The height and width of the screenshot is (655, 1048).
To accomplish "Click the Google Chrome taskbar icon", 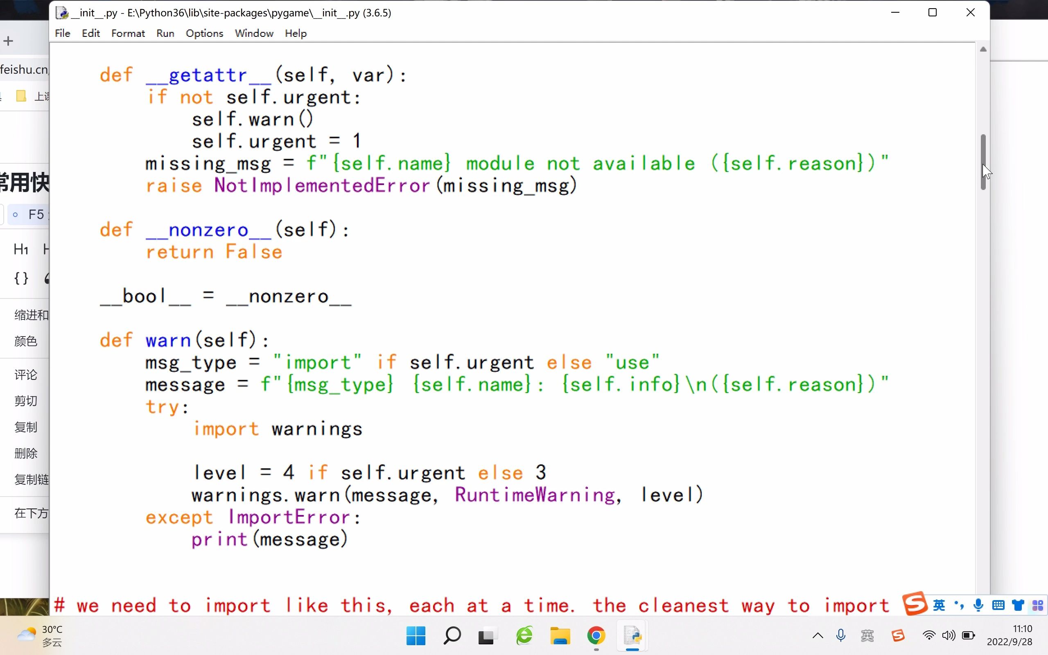I will pyautogui.click(x=595, y=636).
